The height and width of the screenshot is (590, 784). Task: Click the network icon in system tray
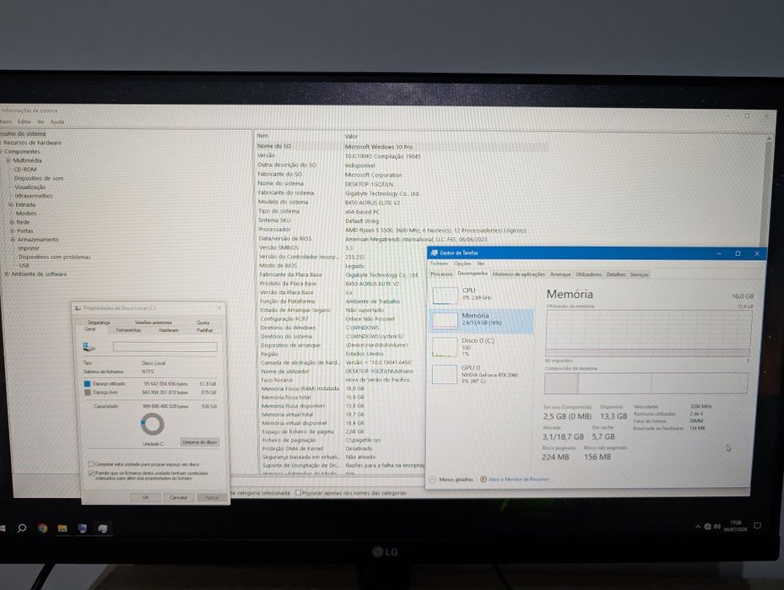coord(707,527)
